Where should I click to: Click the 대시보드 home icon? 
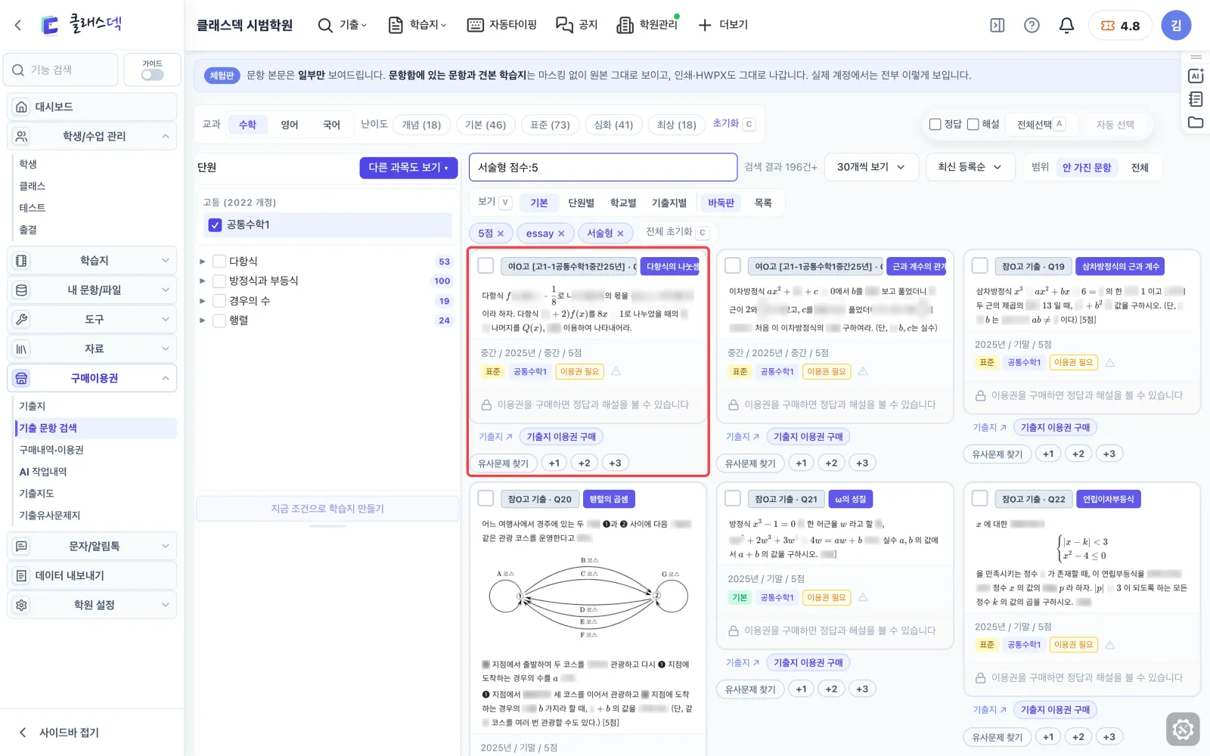coord(22,107)
